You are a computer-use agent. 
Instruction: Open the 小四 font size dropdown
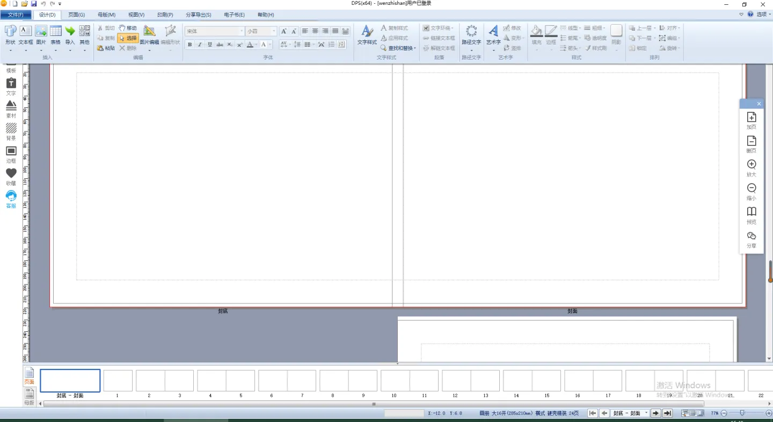(x=274, y=31)
